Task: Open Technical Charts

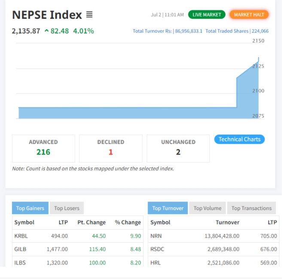Action: tap(239, 139)
